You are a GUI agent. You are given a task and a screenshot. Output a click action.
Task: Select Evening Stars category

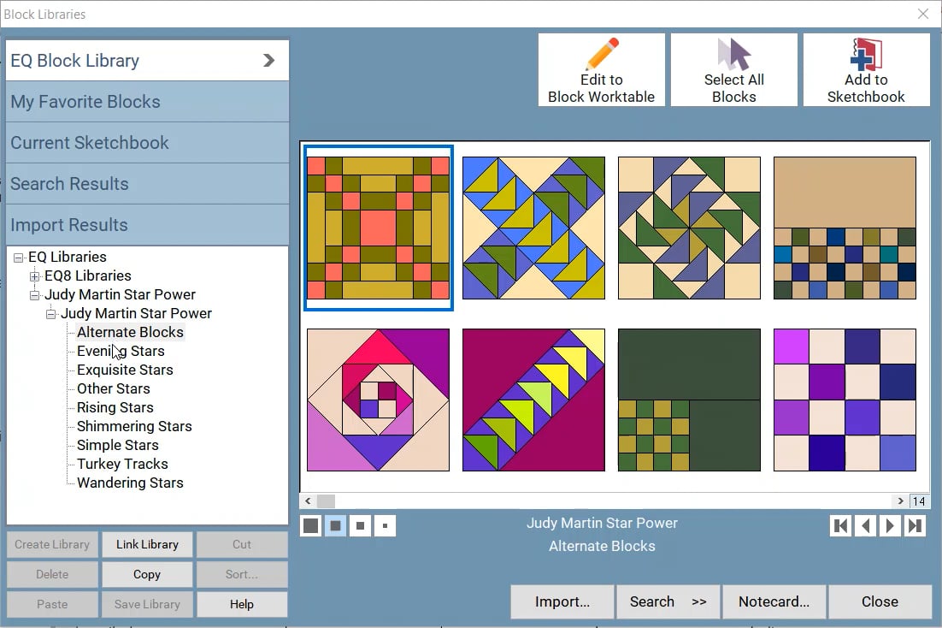coord(121,351)
